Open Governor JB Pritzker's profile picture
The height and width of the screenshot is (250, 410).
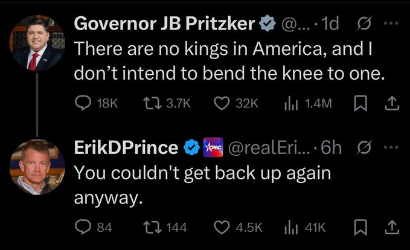click(37, 42)
